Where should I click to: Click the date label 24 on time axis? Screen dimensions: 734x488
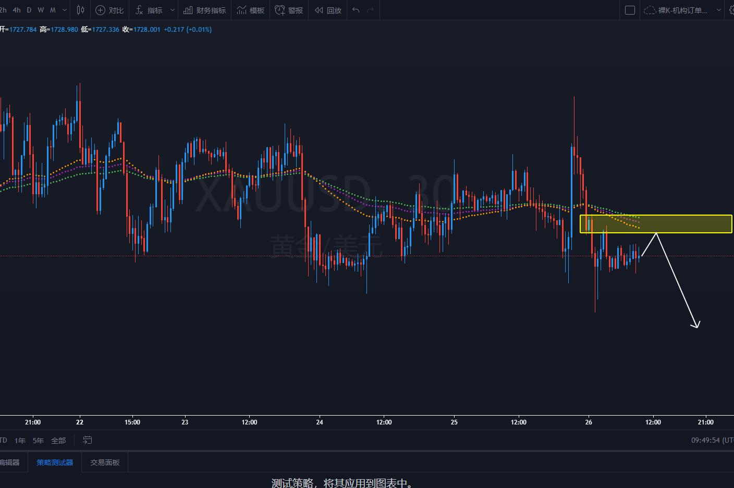[320, 422]
